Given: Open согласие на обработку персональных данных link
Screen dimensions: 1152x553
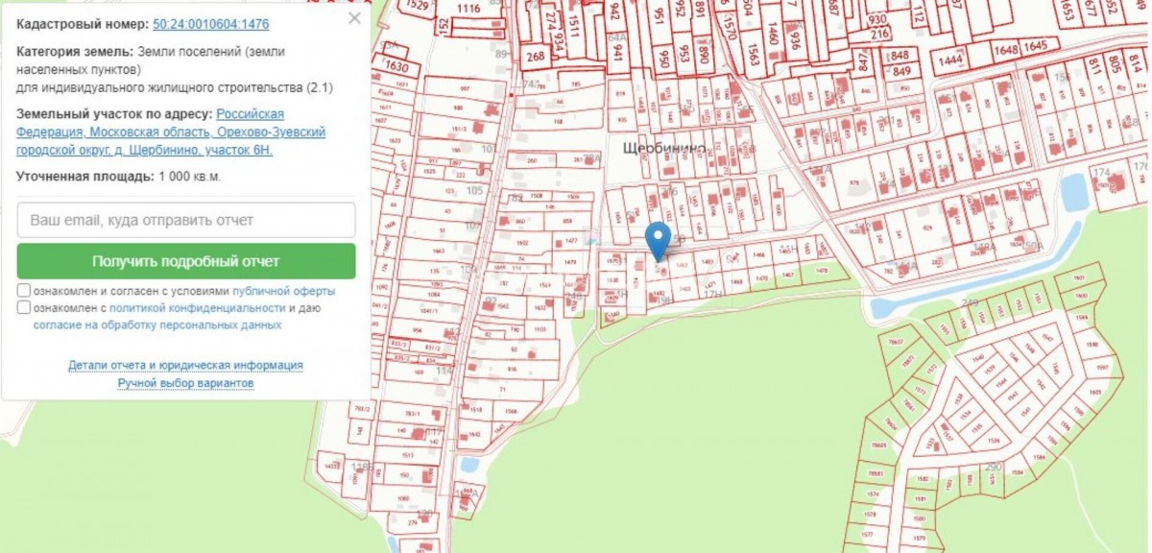Looking at the screenshot, I should (x=157, y=325).
